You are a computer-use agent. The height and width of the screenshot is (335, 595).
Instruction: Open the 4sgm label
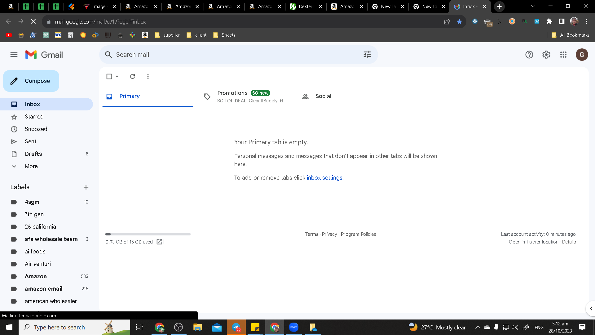(x=46, y=202)
